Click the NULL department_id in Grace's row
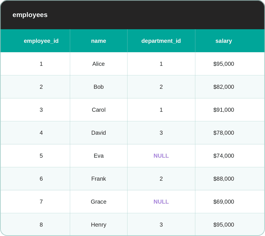This screenshot has width=265, height=236. coord(161,202)
